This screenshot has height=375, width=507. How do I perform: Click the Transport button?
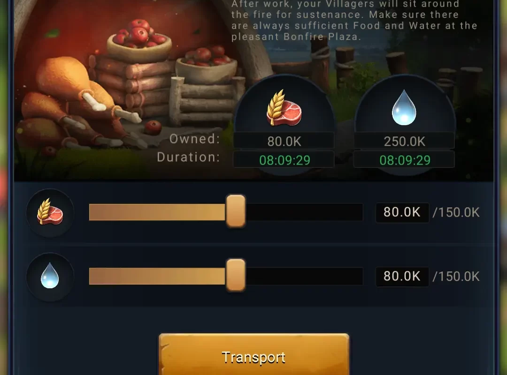click(x=254, y=355)
